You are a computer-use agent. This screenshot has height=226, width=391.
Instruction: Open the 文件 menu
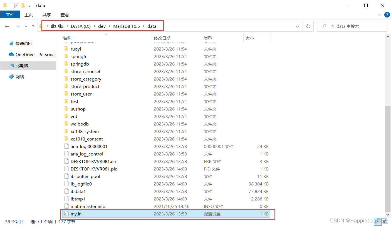10,15
